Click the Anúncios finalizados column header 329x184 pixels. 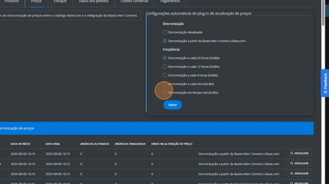point(130,144)
